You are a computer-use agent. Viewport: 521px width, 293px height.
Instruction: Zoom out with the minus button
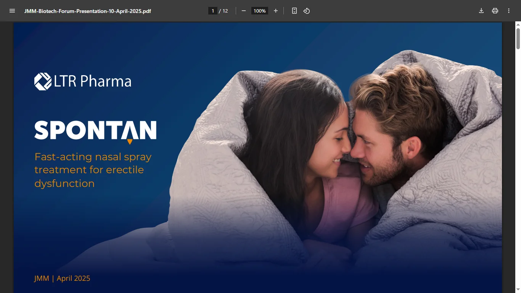[244, 11]
